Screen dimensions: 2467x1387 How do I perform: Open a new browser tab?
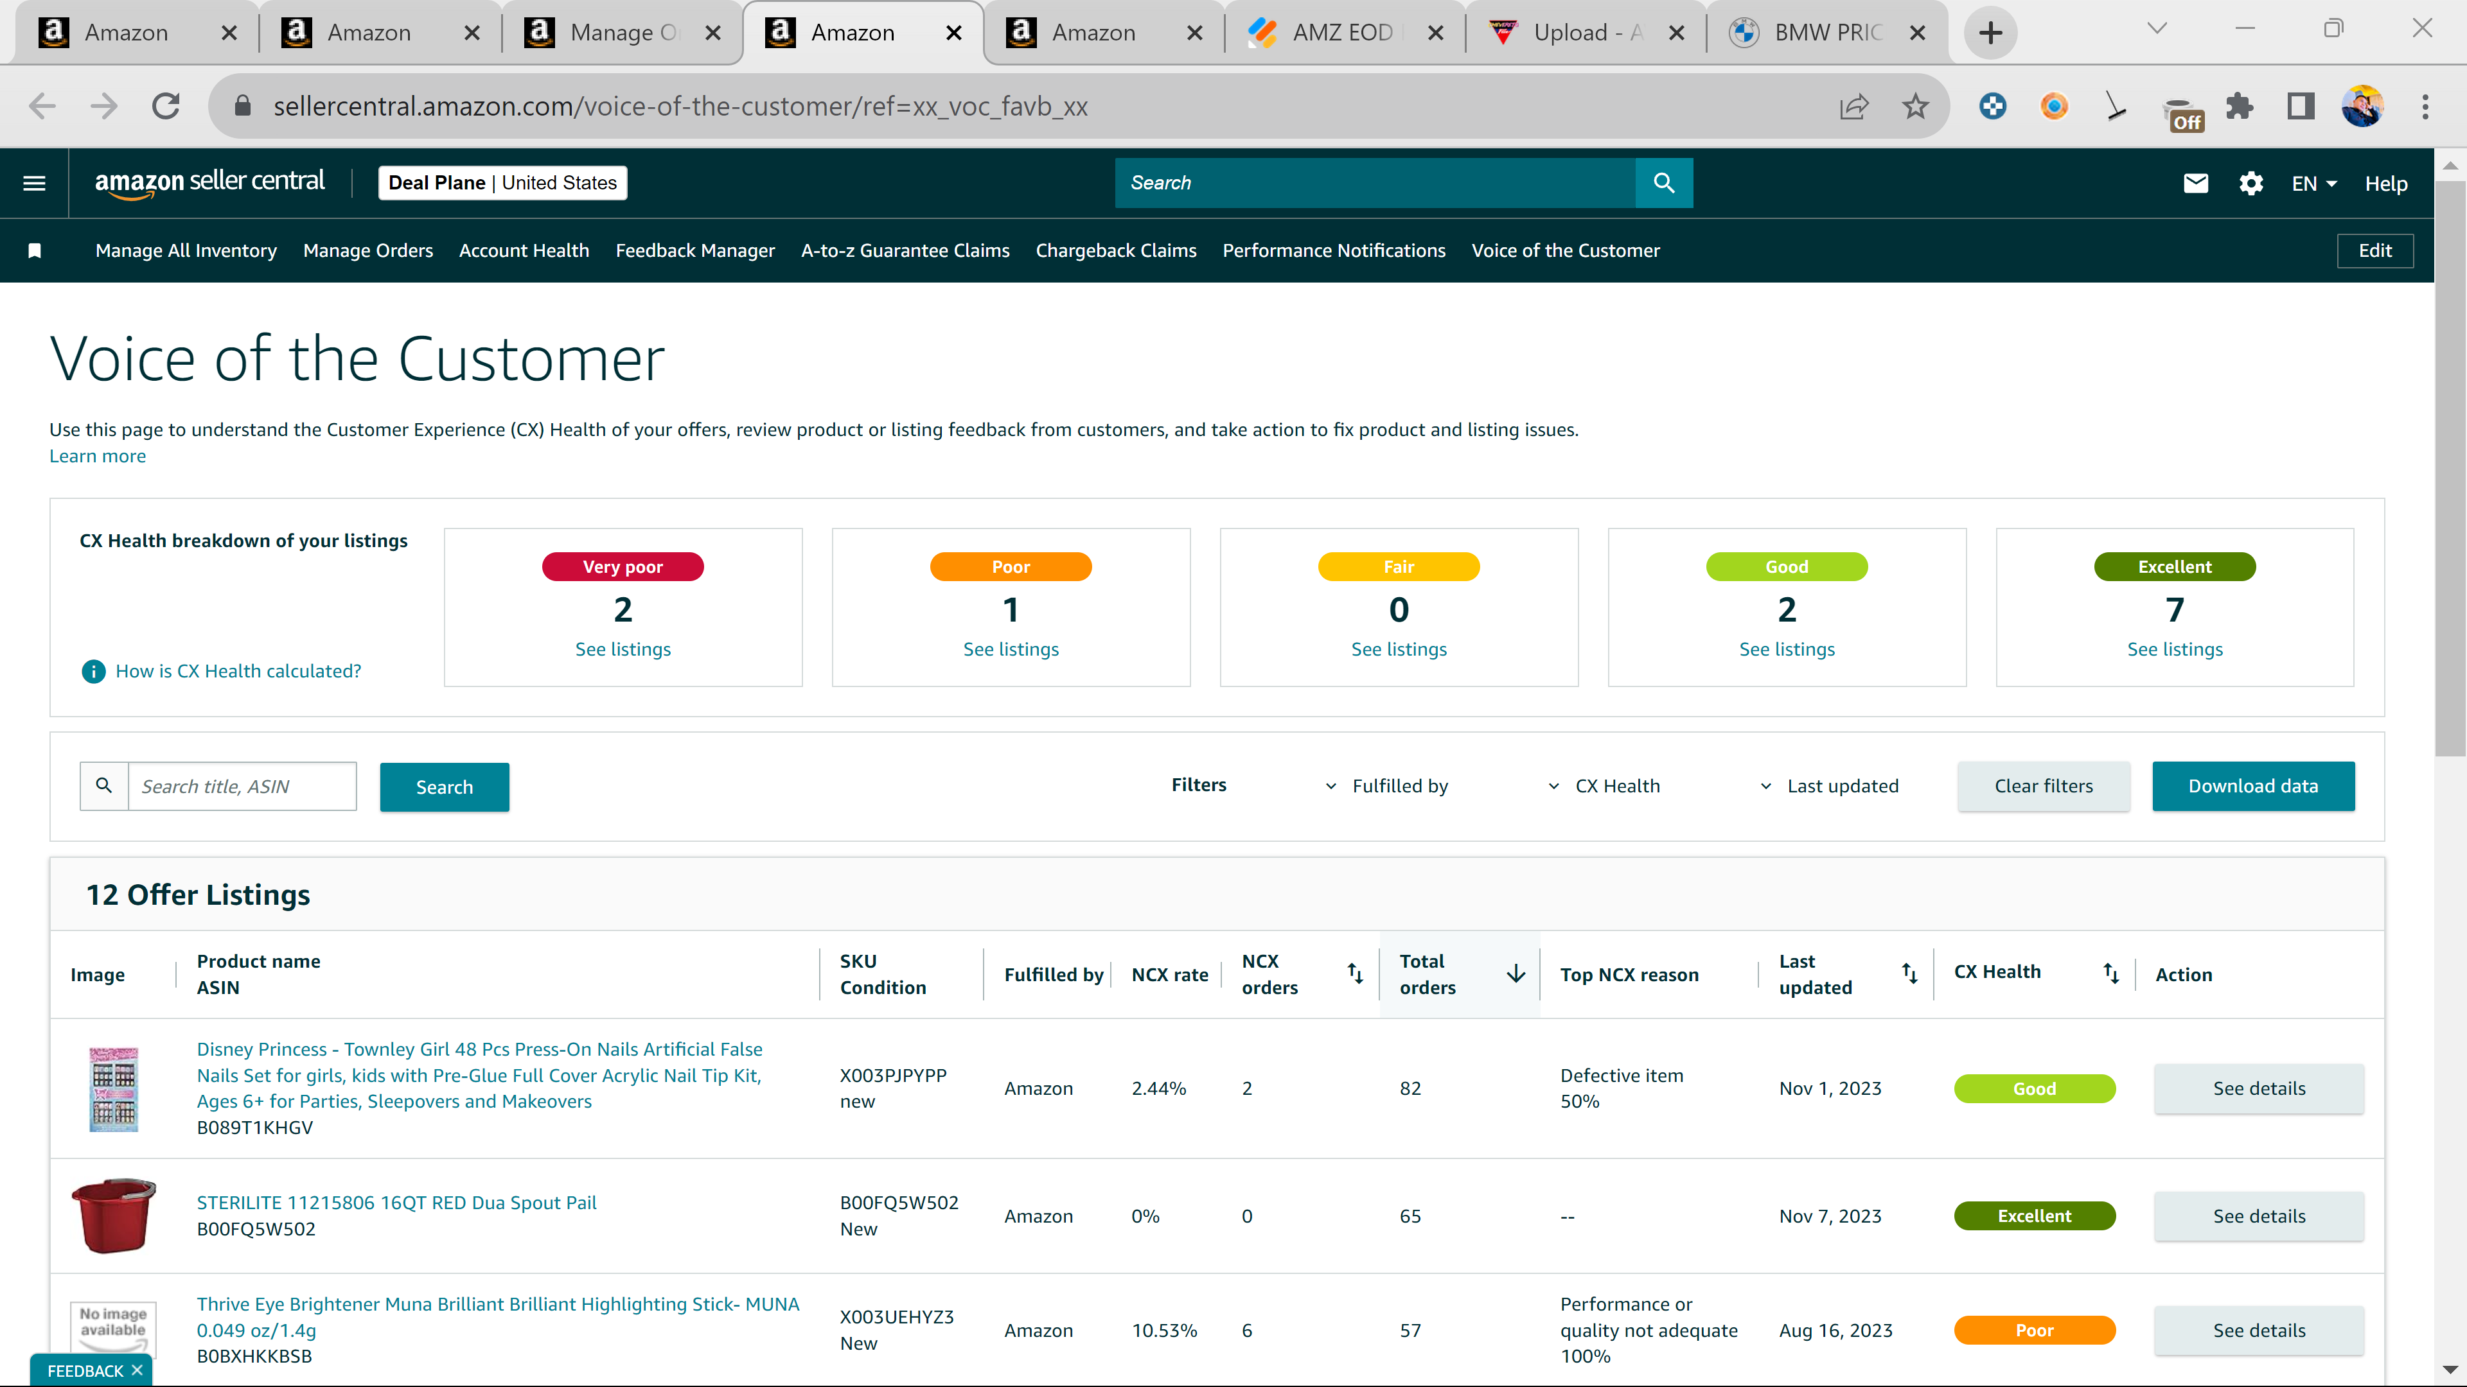pyautogui.click(x=1990, y=33)
